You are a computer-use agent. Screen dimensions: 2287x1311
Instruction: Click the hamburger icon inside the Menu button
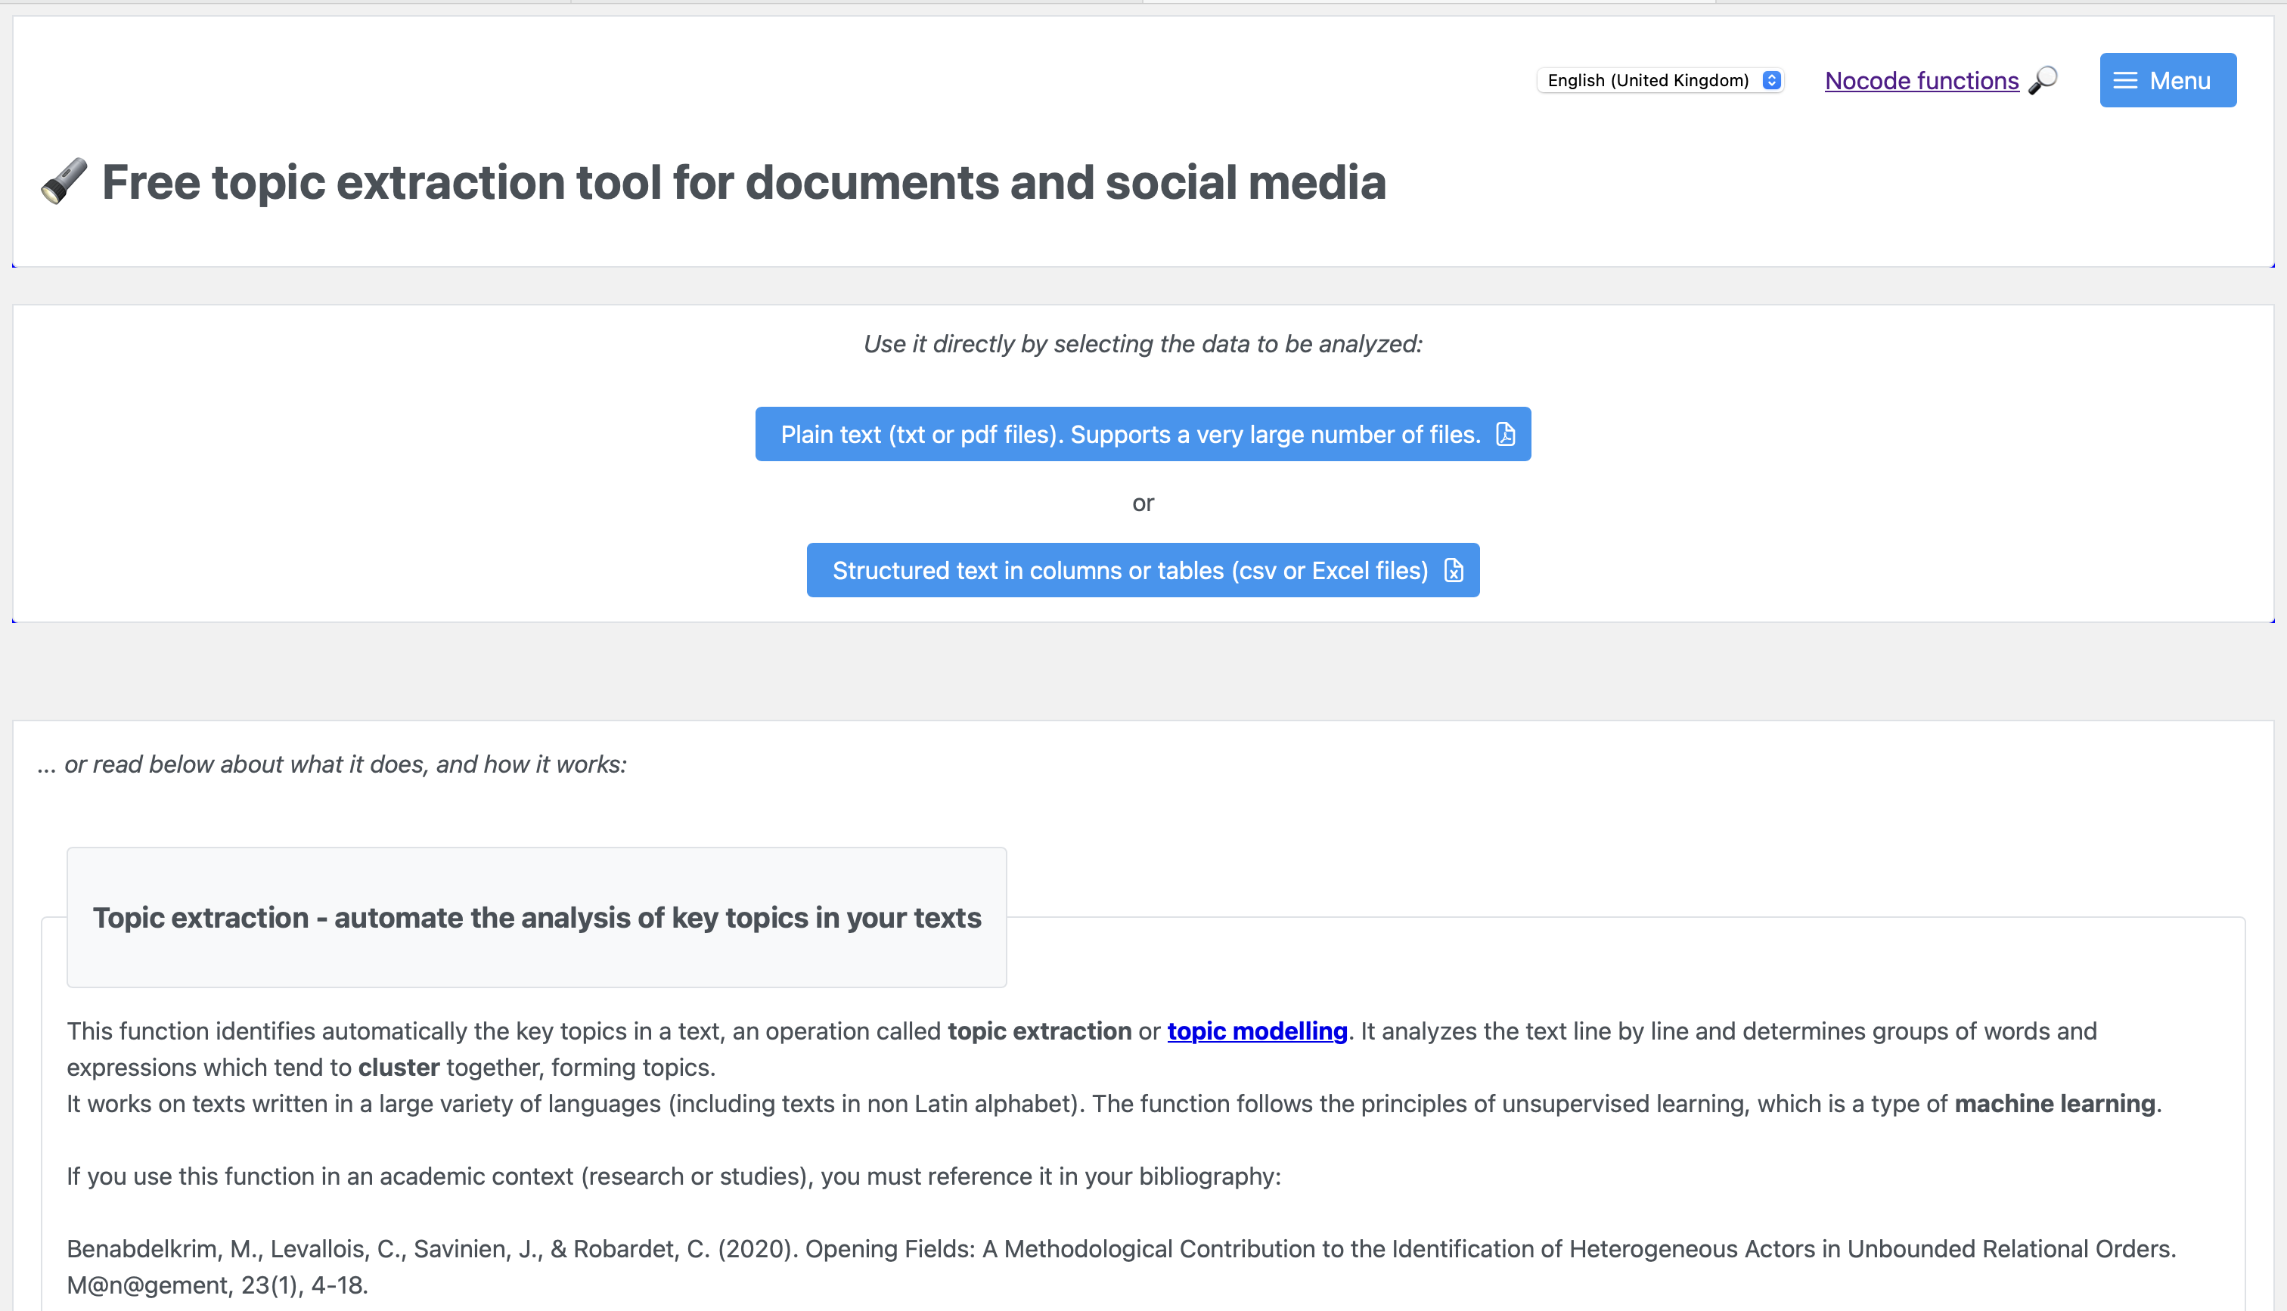click(x=2125, y=80)
